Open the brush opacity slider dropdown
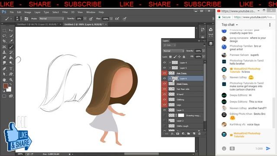This screenshot has height=156, width=277. (85, 19)
